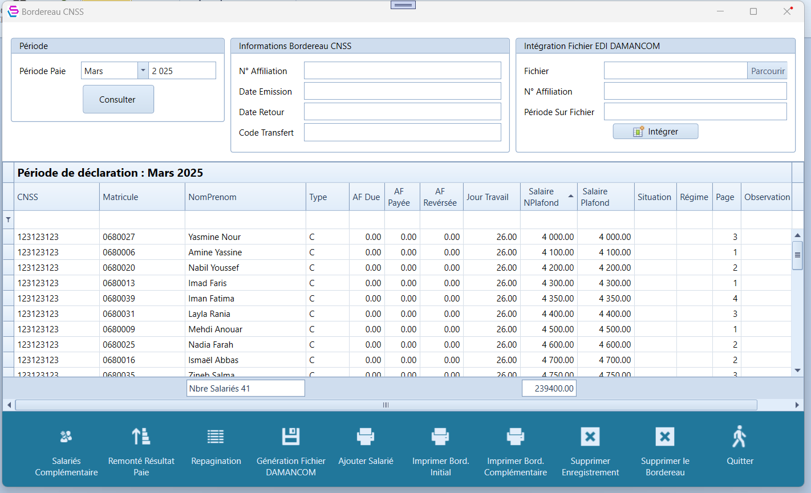The width and height of the screenshot is (811, 493).
Task: Sort by Salaire NPlafond column header
Action: click(x=548, y=197)
